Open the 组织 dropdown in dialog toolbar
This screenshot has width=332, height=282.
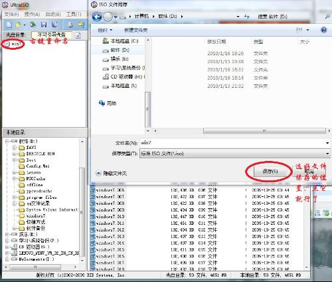tap(105, 30)
